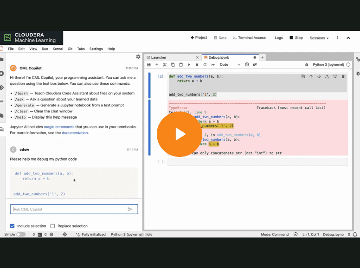Paste cell from clipboard icon
This screenshot has height=268, width=360.
[x=181, y=65]
